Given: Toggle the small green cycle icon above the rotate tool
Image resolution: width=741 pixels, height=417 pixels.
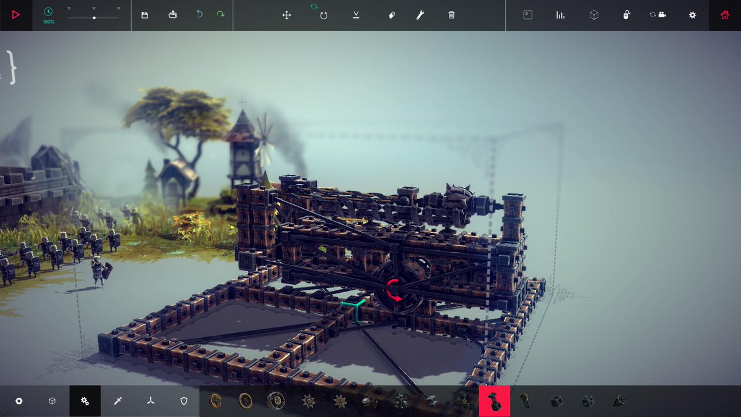Looking at the screenshot, I should point(314,6).
